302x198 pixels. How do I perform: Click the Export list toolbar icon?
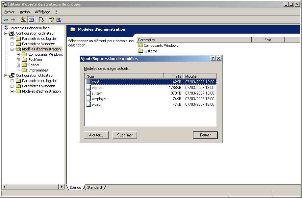[x=41, y=20]
